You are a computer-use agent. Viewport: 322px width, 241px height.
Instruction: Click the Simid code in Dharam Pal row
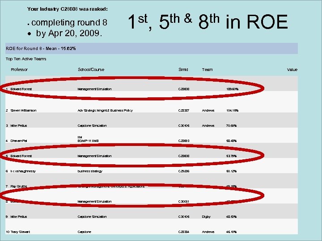[x=184, y=141]
